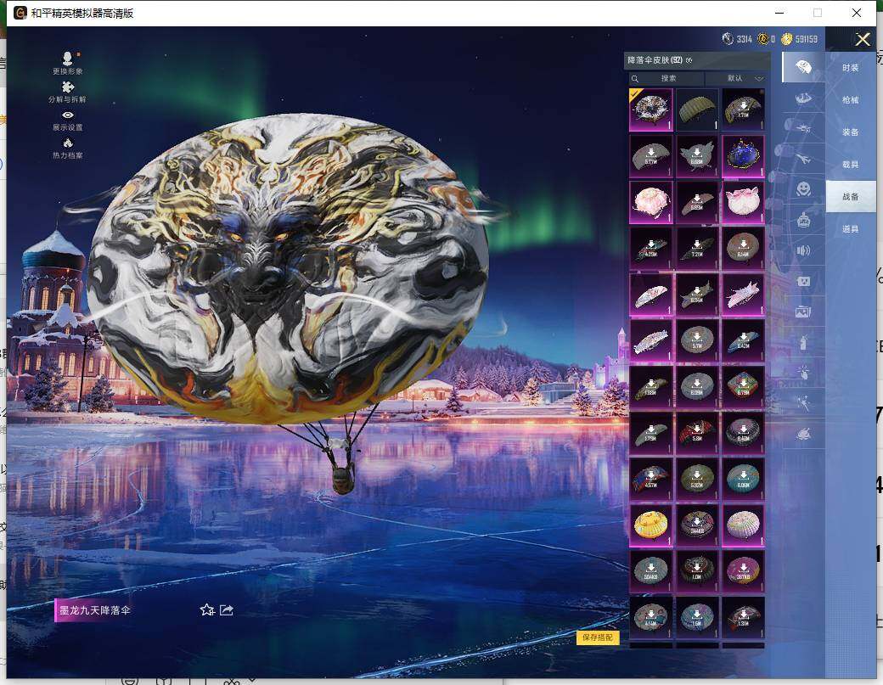Select the pink cat-ear parachute thumbnail
This screenshot has width=883, height=685.
(x=744, y=202)
